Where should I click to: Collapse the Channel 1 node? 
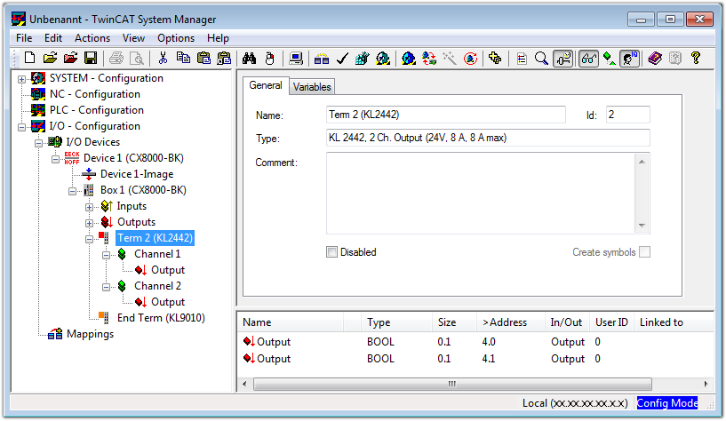[x=106, y=255]
